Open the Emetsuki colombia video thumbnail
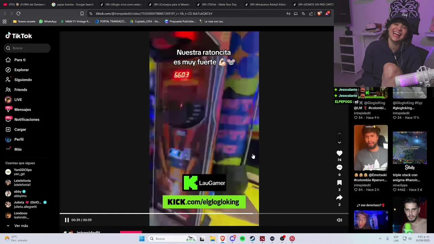The width and height of the screenshot is (434, 244). (x=371, y=148)
